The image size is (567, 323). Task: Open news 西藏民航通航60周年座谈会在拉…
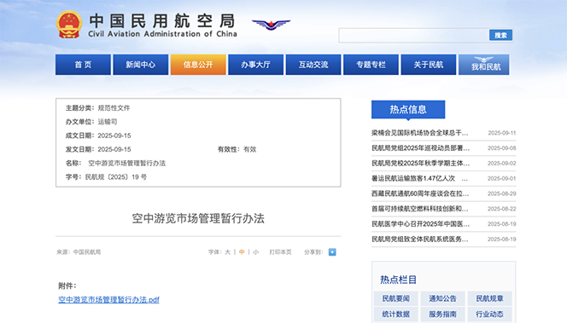click(420, 193)
